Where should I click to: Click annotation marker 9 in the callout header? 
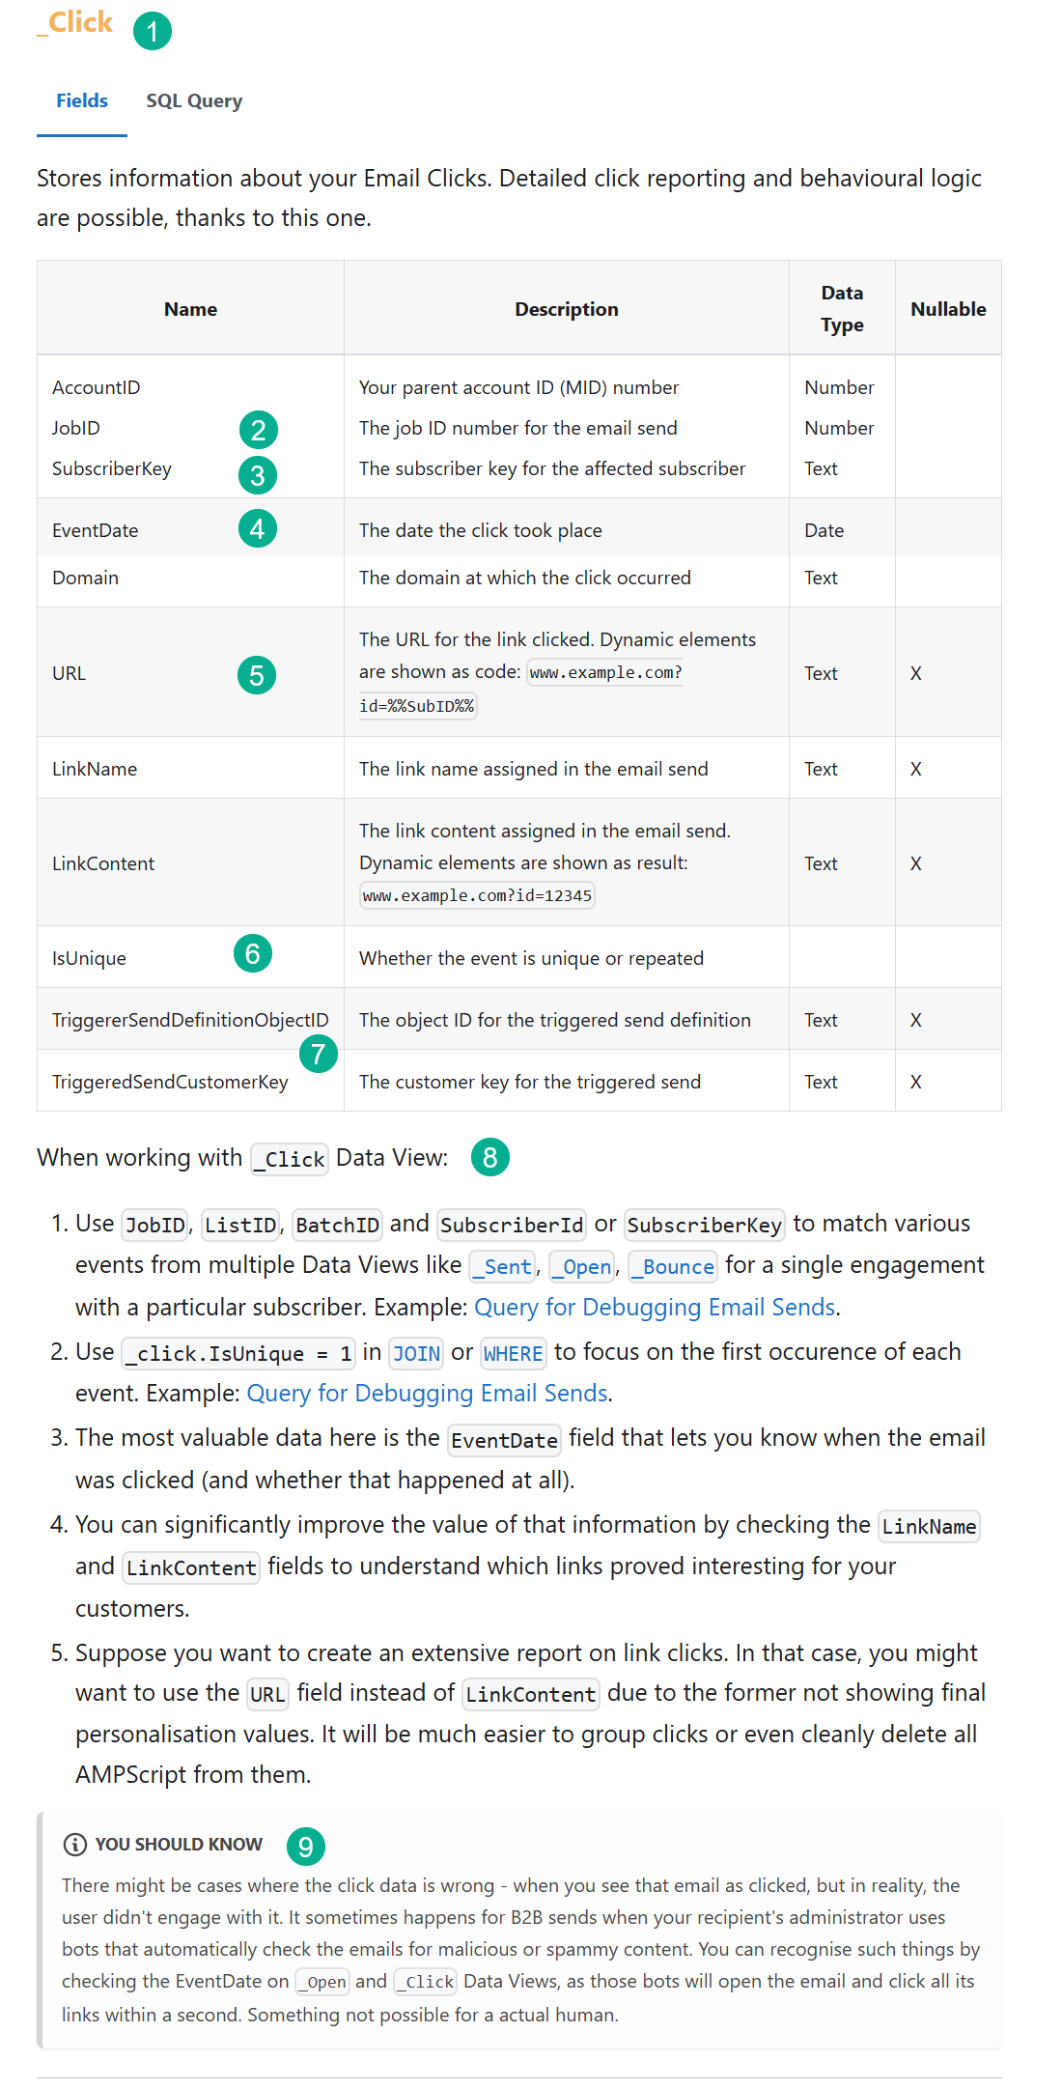[307, 1843]
